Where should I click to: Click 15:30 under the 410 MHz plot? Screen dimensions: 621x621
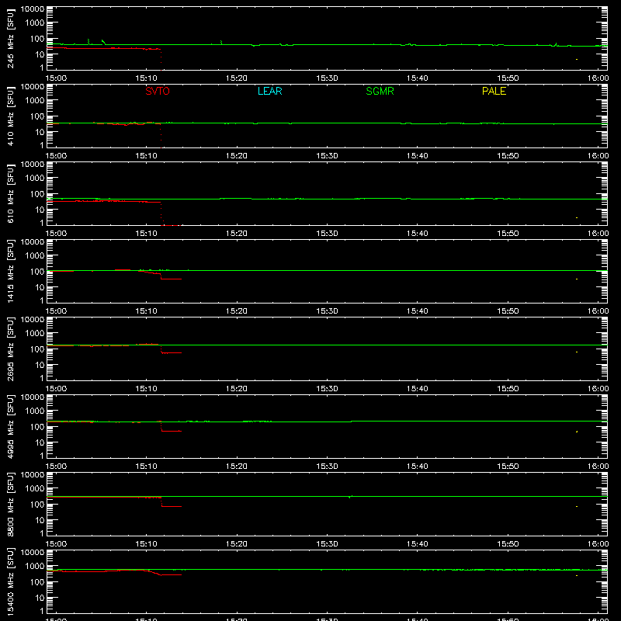tap(327, 156)
